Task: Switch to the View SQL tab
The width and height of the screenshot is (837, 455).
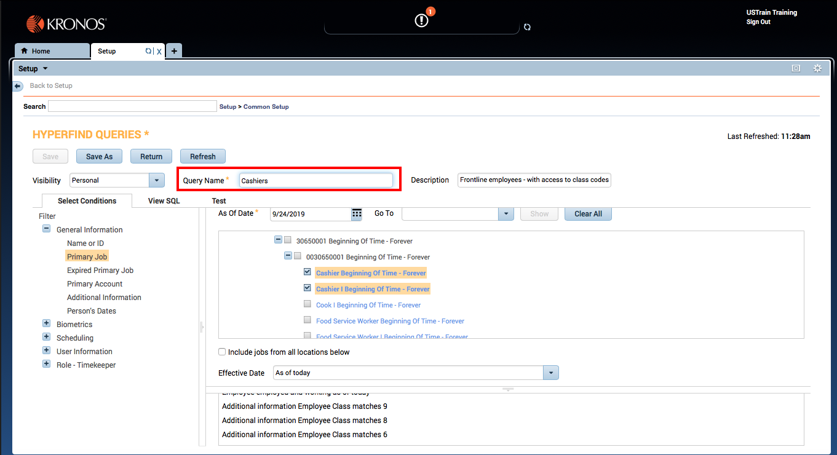Action: click(x=164, y=201)
